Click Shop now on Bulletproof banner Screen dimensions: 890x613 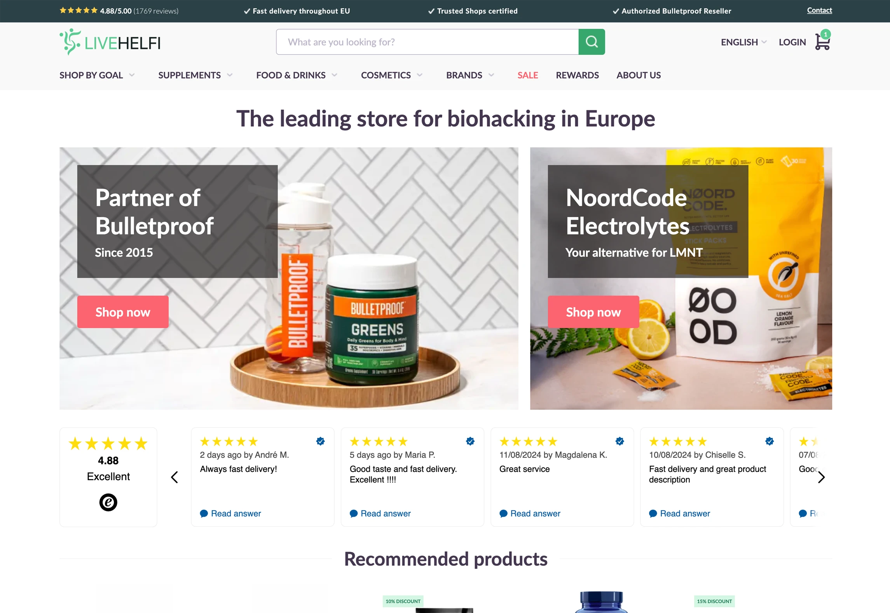123,312
